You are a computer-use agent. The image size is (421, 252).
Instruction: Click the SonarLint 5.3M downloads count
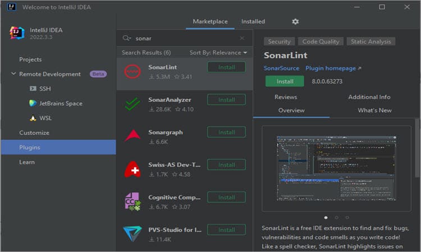[x=159, y=77]
